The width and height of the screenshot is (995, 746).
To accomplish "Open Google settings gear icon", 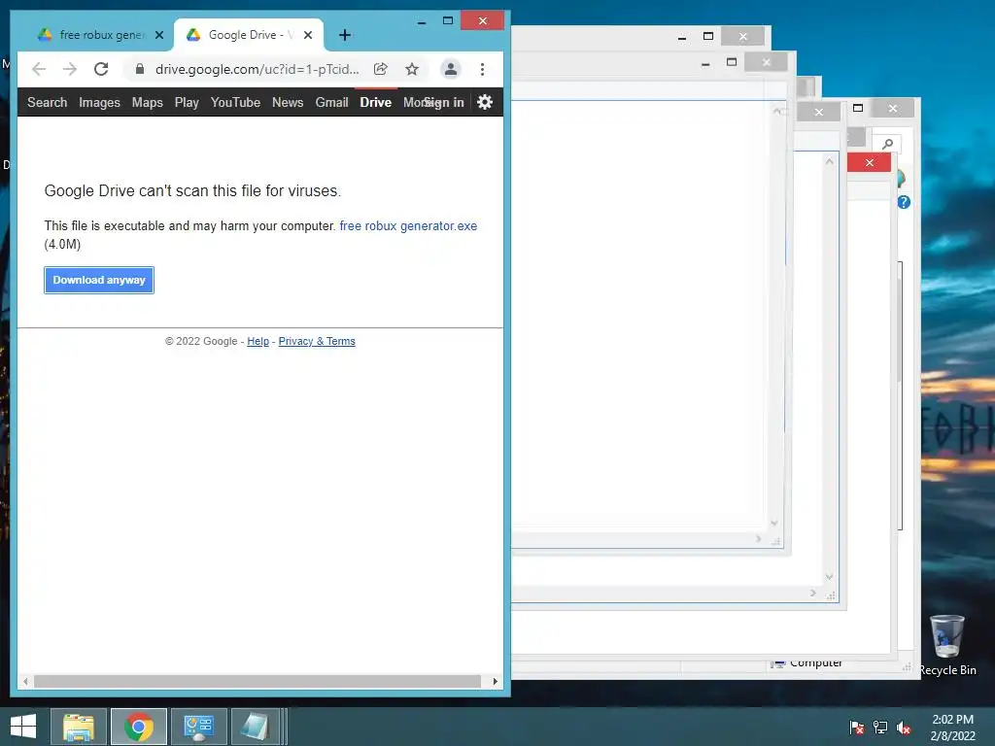I will coord(485,102).
